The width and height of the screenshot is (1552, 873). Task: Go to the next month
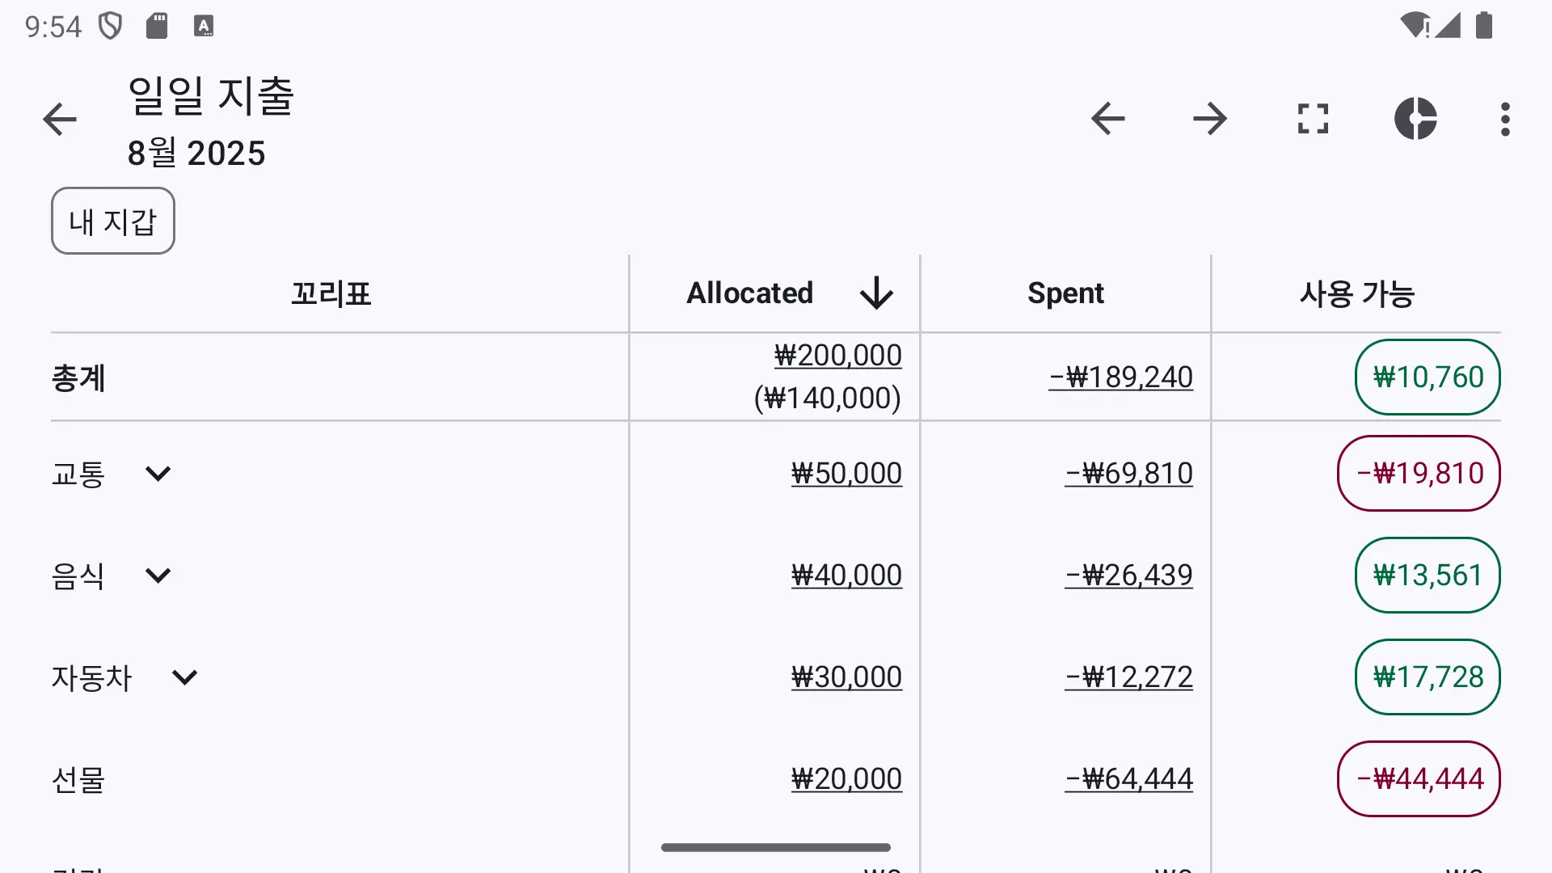click(1210, 119)
